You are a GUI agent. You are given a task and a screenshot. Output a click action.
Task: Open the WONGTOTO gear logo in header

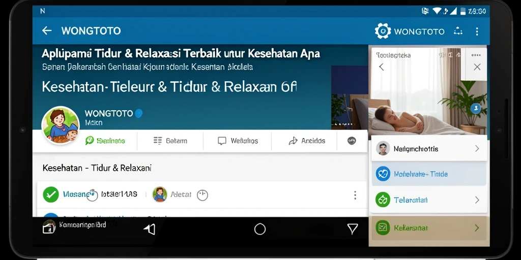[x=383, y=31]
